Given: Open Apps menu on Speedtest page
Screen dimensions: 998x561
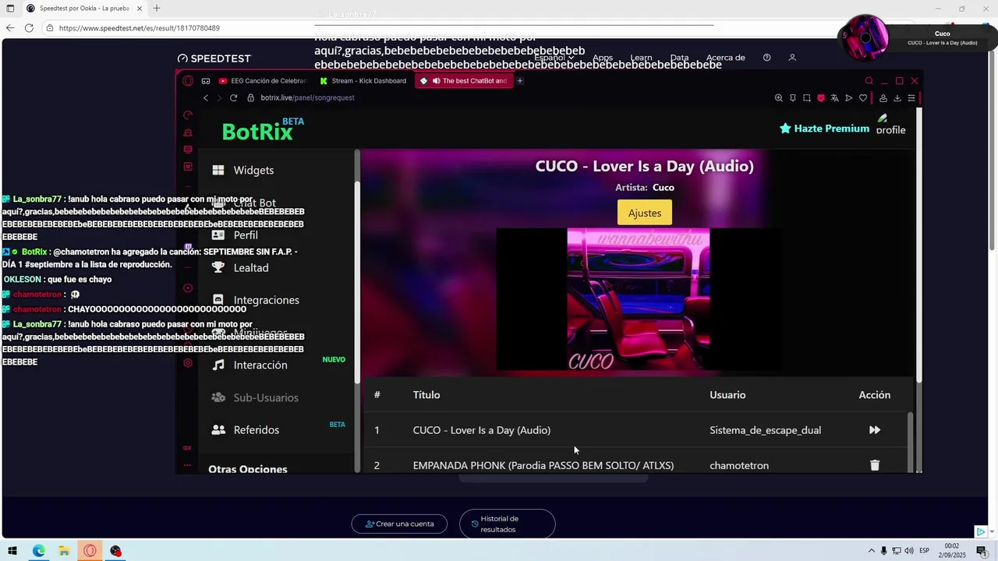Looking at the screenshot, I should (x=603, y=58).
